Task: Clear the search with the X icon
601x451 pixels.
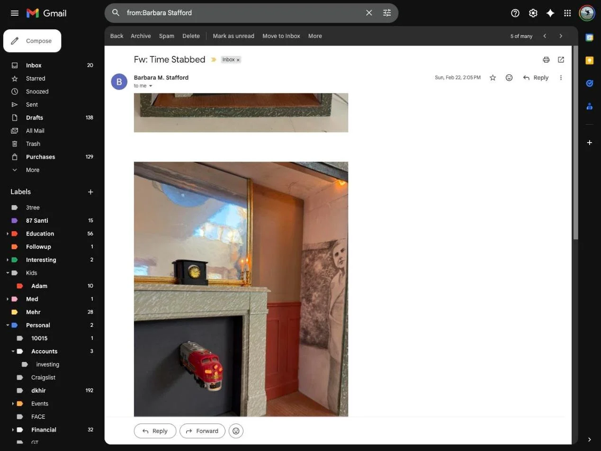Action: [369, 13]
